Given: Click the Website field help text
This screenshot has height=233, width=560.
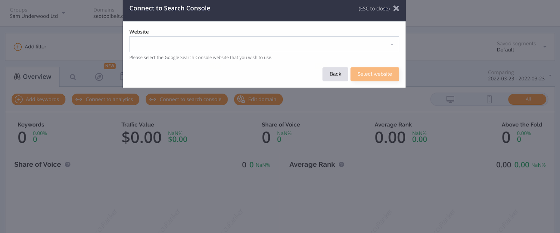Looking at the screenshot, I should coord(201,58).
